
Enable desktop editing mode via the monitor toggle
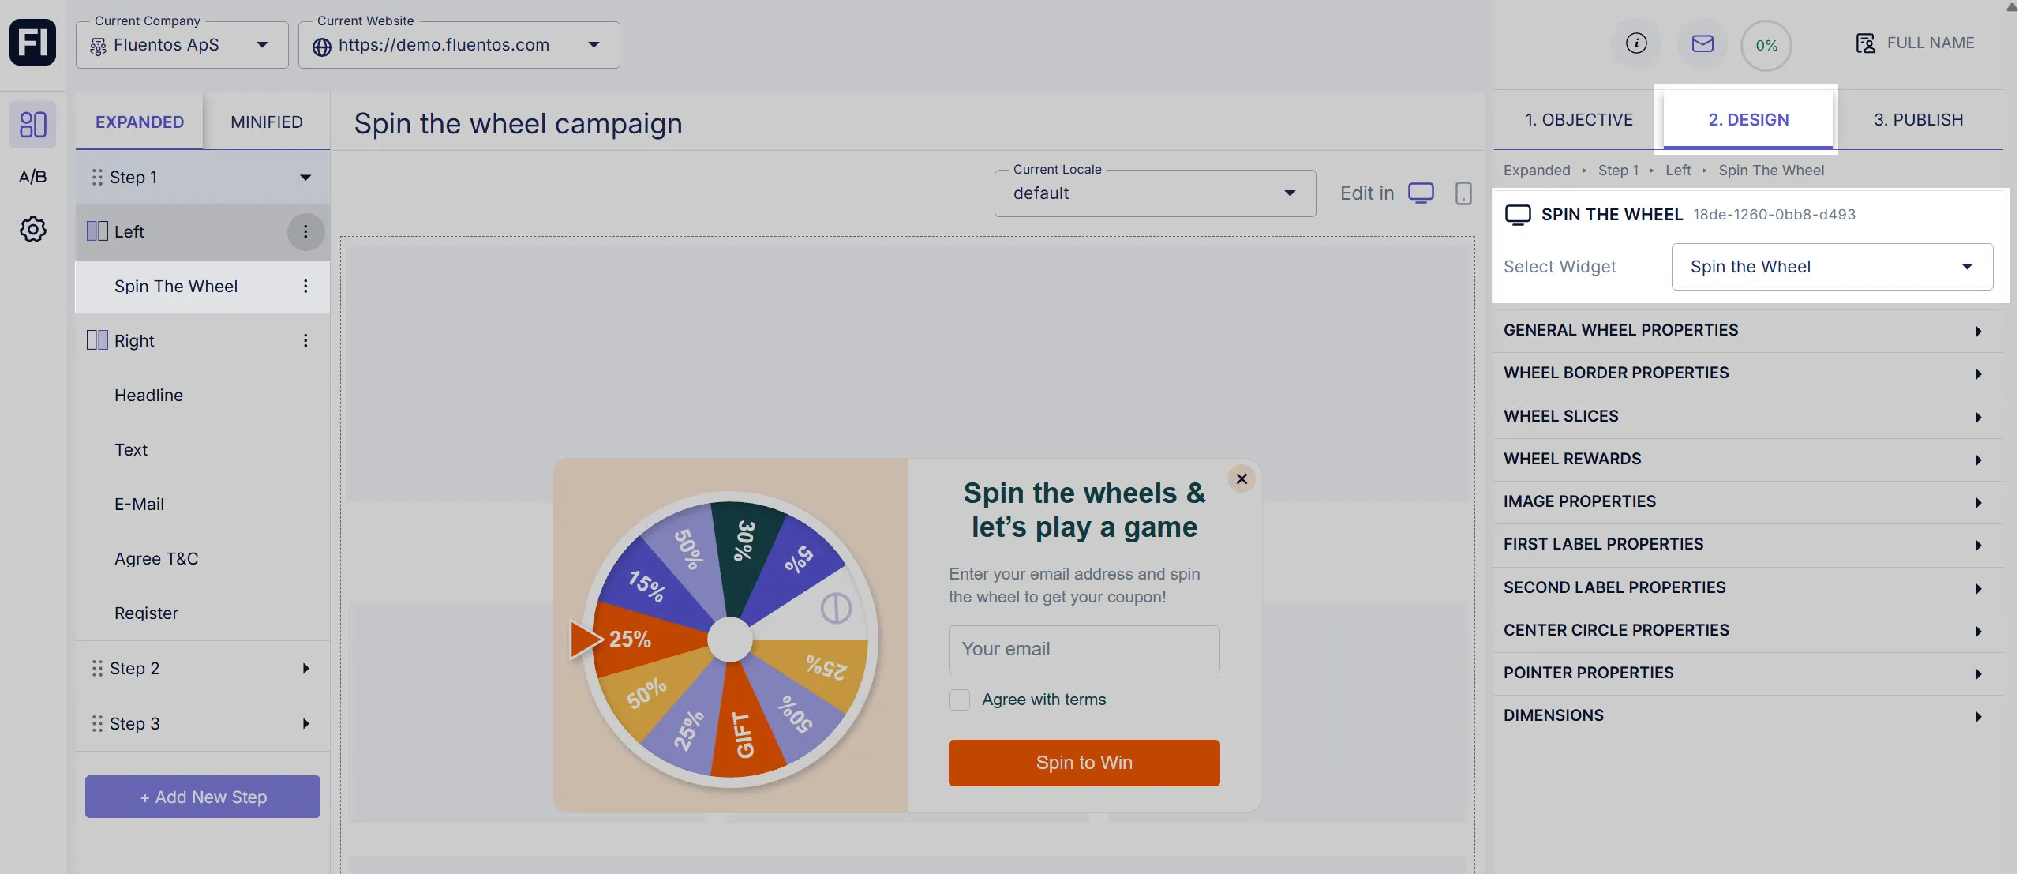pyautogui.click(x=1421, y=192)
